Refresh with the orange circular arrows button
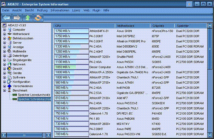Viewport: 214px width, 139px height. 38,18
